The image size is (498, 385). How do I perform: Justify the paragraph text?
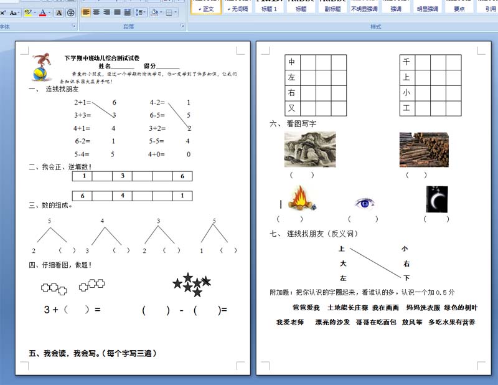117,12
